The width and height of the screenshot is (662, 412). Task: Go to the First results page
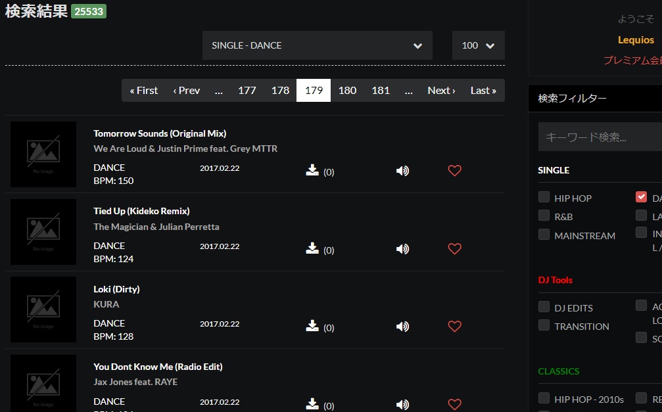(x=143, y=90)
